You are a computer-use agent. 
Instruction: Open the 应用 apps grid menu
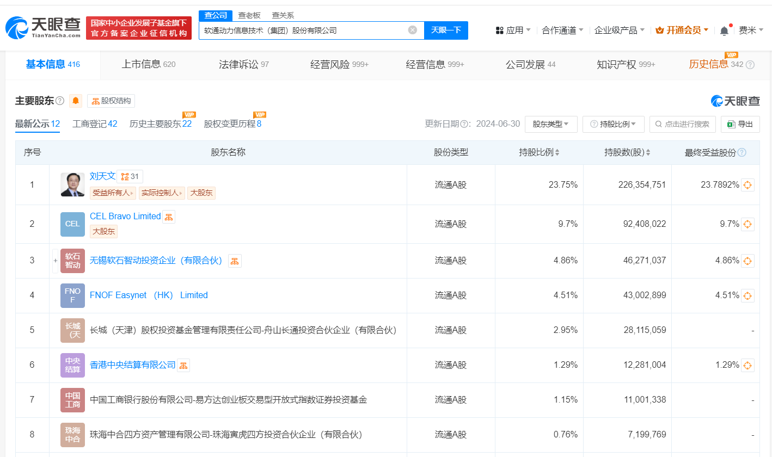(x=513, y=30)
